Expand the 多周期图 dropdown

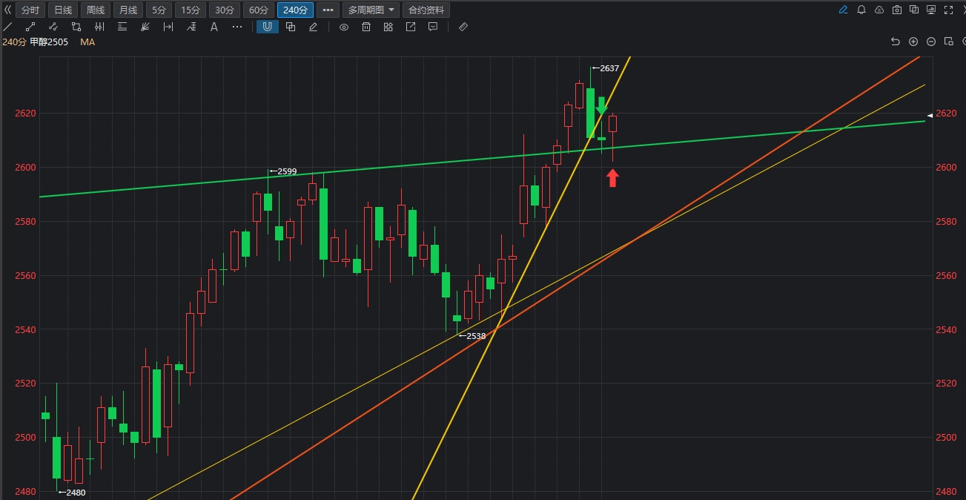pyautogui.click(x=371, y=10)
